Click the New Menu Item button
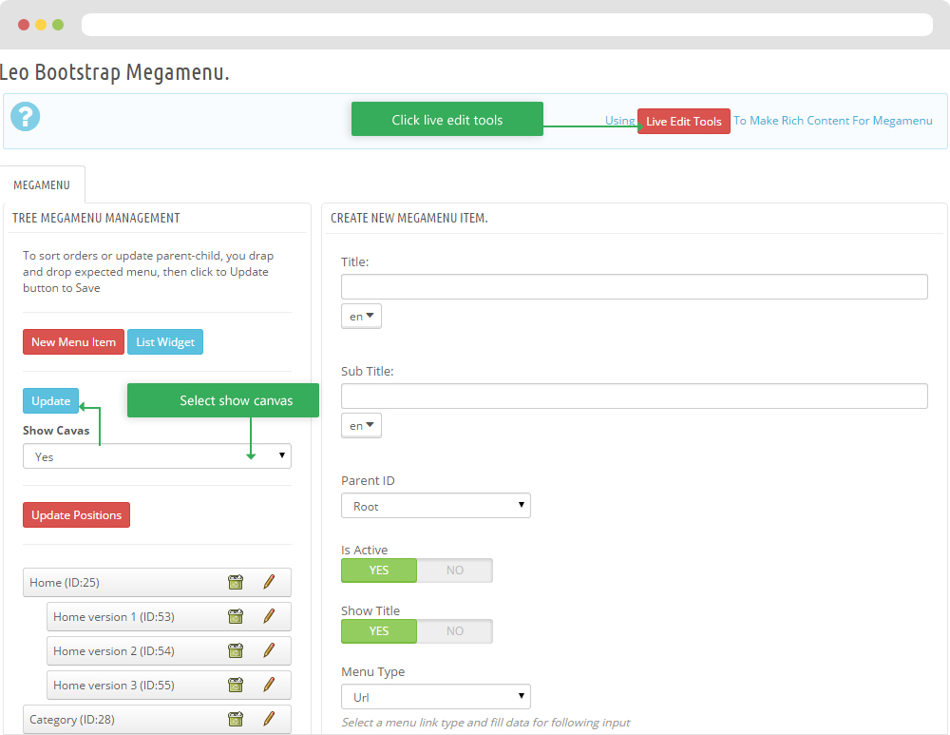 (73, 342)
